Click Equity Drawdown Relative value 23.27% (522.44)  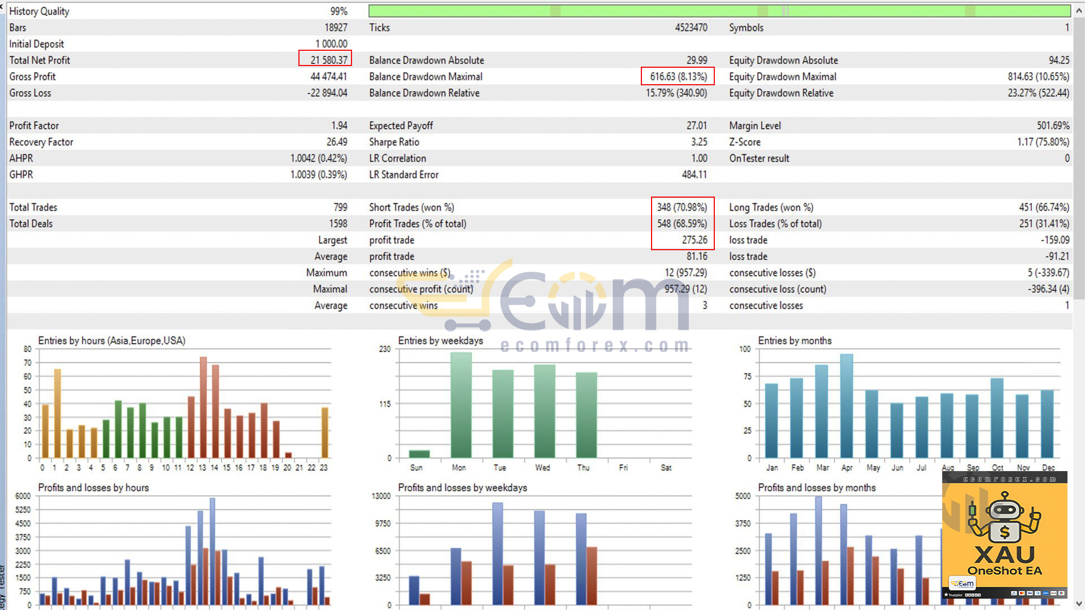(1038, 93)
